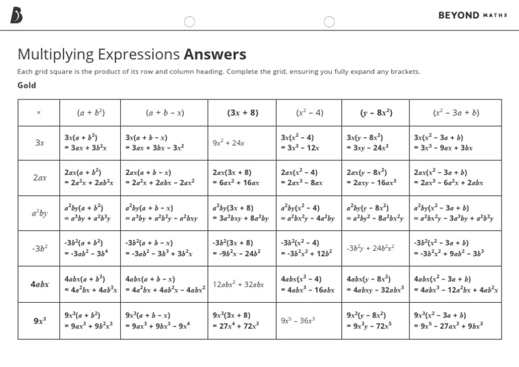Click the cell containing 9x² + 24x

pos(242,143)
